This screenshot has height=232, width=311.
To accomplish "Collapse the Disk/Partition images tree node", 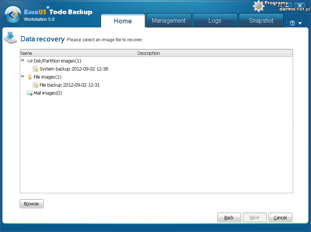I will (x=23, y=61).
